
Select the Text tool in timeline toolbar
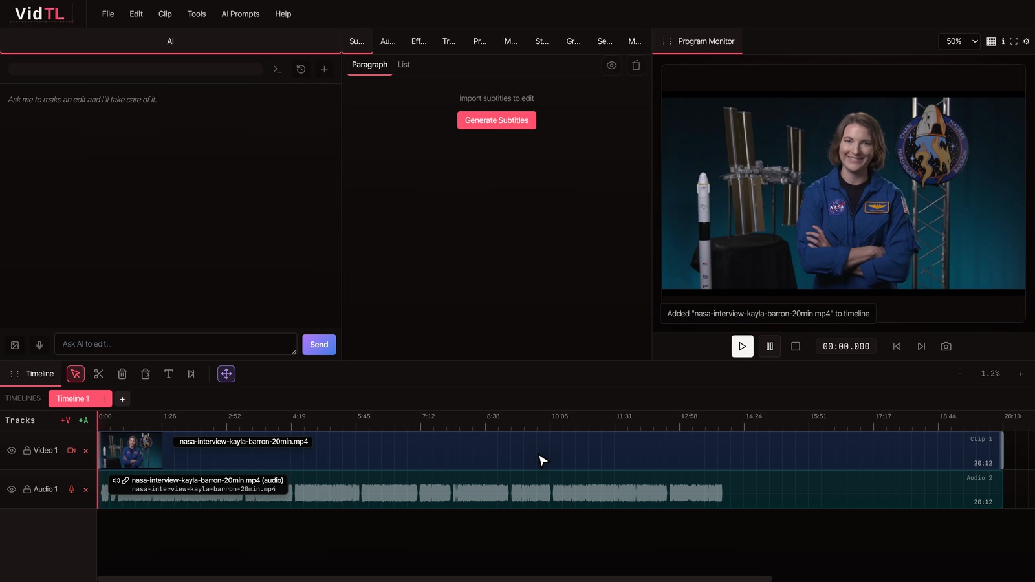point(169,374)
